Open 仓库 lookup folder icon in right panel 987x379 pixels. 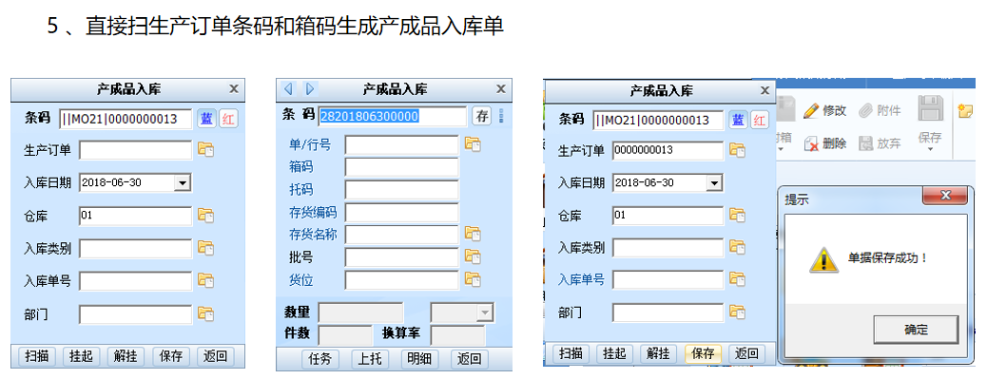737,215
